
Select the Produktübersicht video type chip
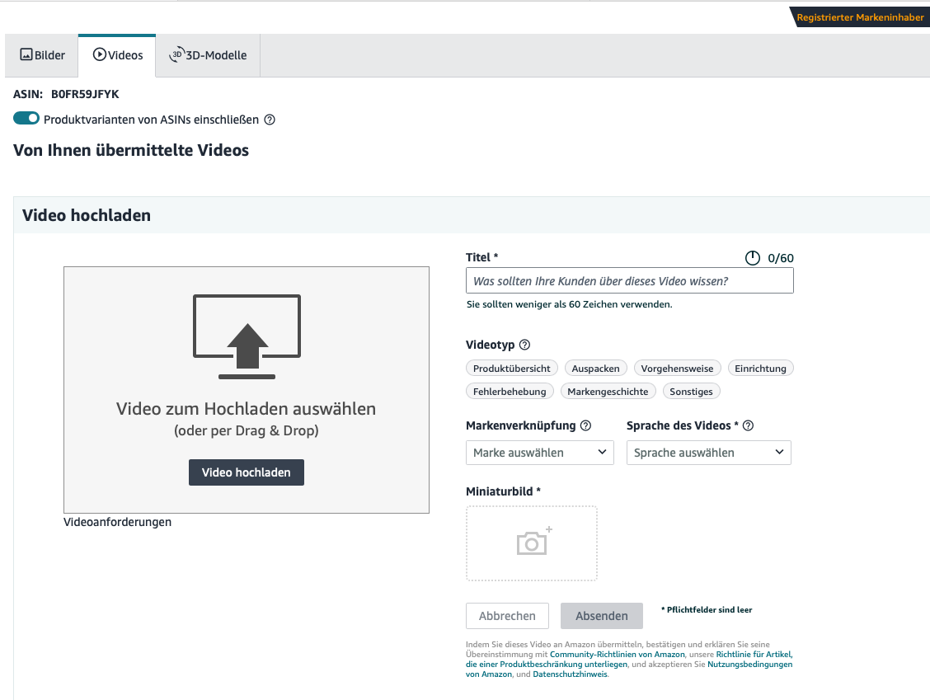(511, 369)
